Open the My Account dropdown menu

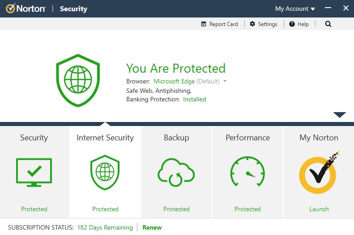click(x=295, y=9)
